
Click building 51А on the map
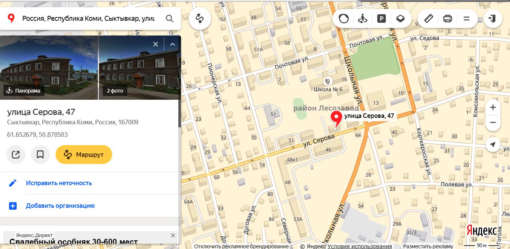(x=258, y=49)
